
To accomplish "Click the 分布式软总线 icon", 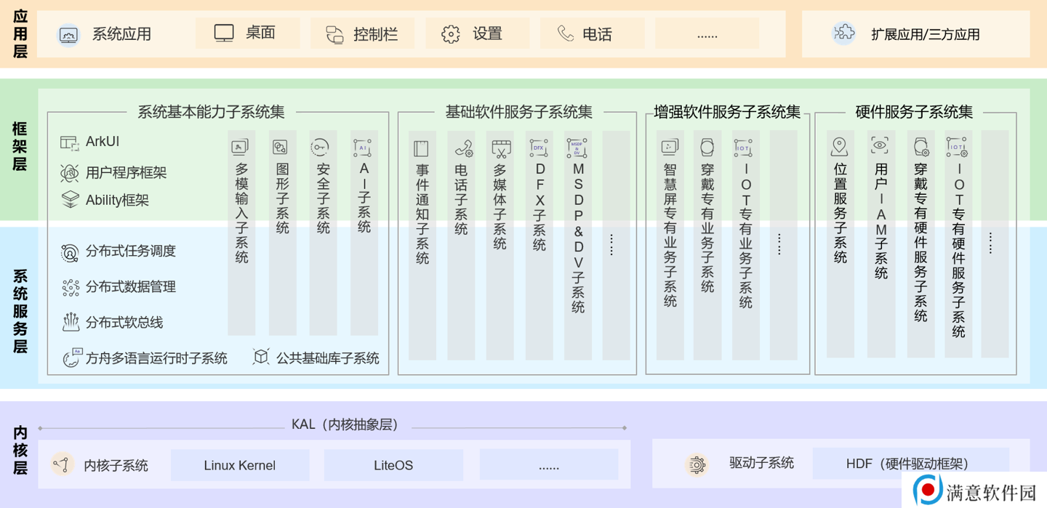I will pyautogui.click(x=71, y=322).
